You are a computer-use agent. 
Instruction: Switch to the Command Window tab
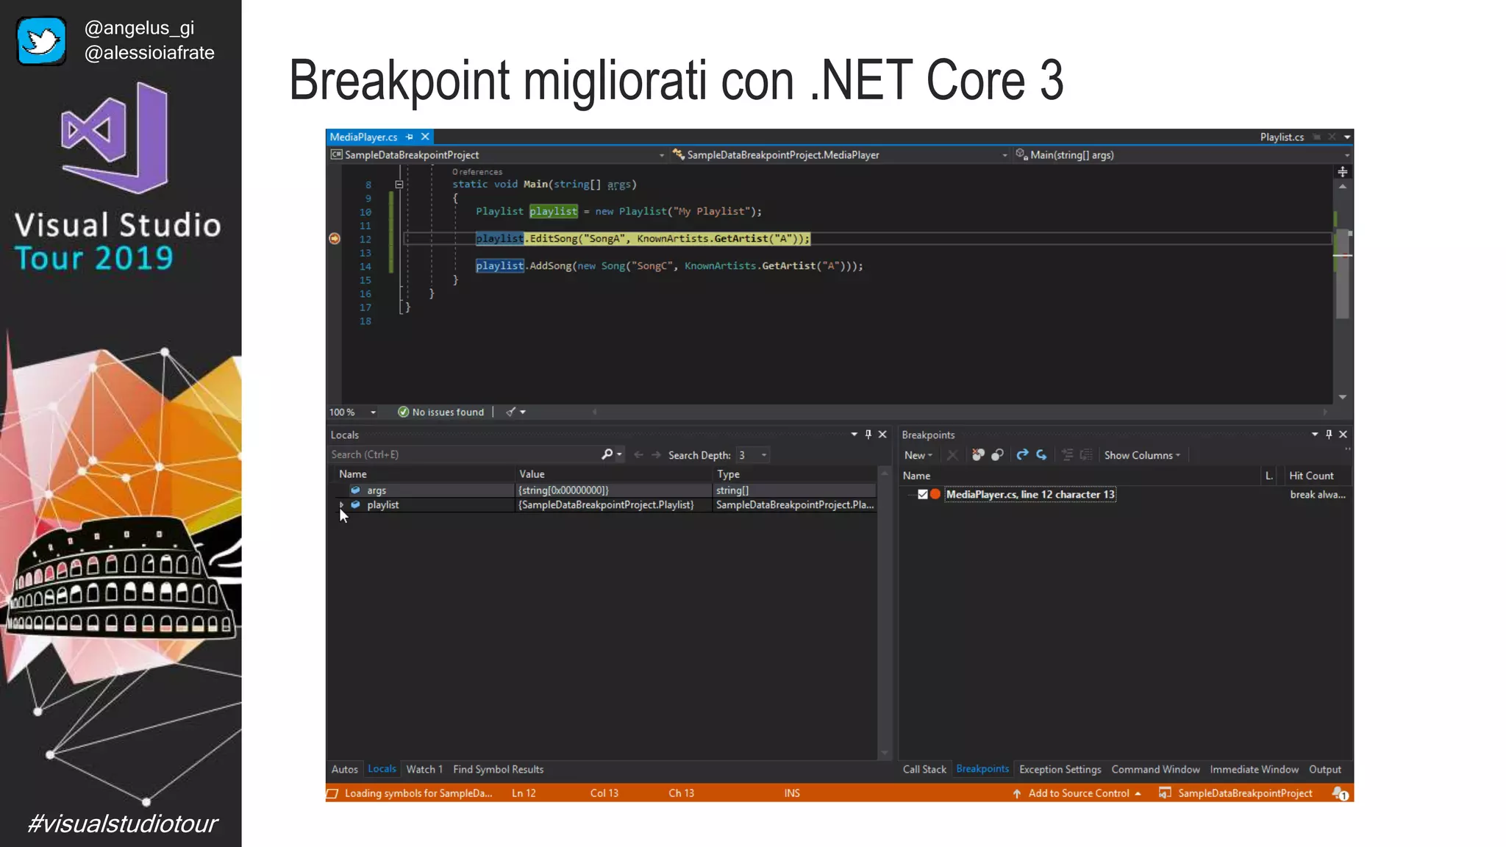(x=1155, y=769)
